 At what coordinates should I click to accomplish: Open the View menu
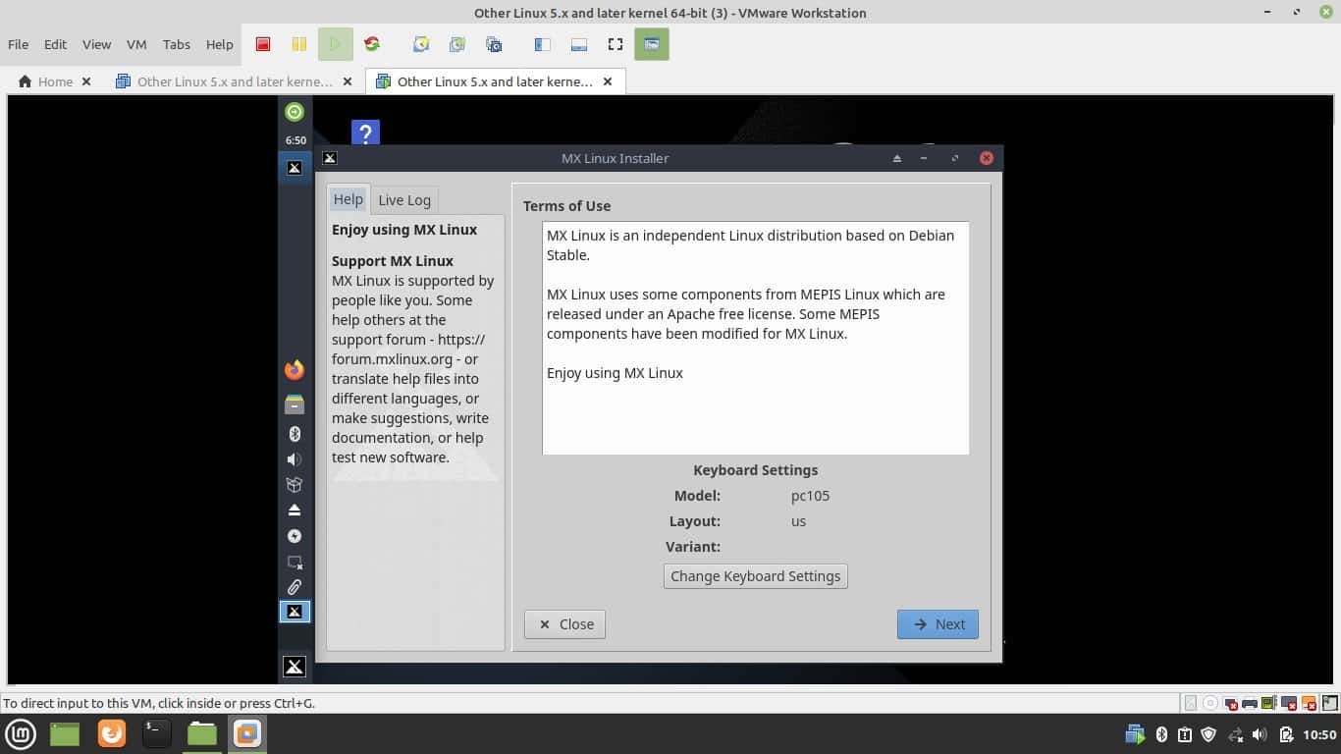(96, 44)
